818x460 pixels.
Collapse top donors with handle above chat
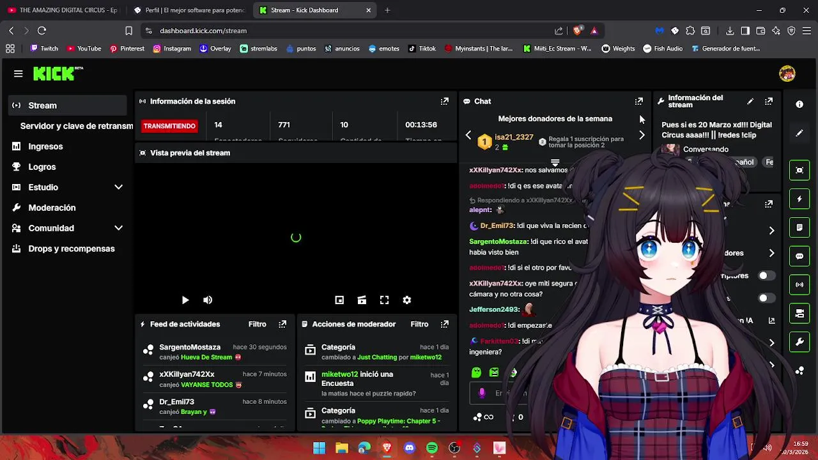555,163
